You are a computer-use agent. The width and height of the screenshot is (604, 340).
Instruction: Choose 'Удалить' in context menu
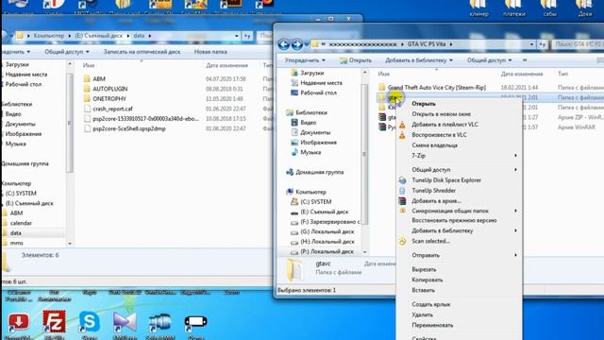coord(422,314)
